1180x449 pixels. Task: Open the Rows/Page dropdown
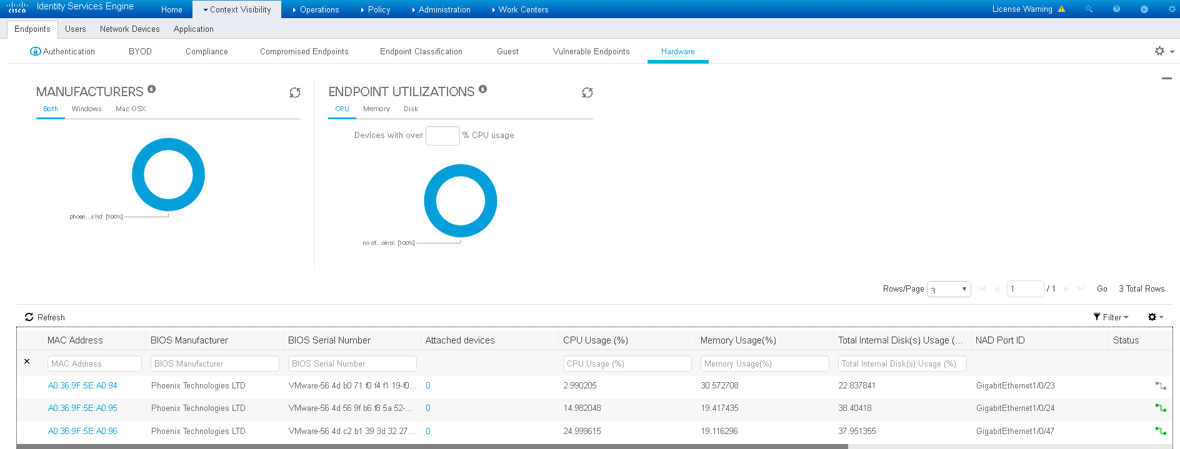pos(949,289)
